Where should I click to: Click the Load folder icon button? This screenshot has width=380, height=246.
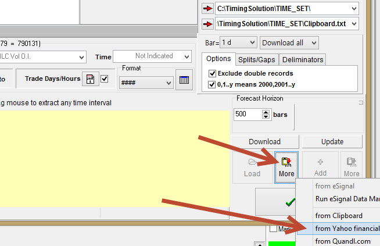(x=252, y=167)
